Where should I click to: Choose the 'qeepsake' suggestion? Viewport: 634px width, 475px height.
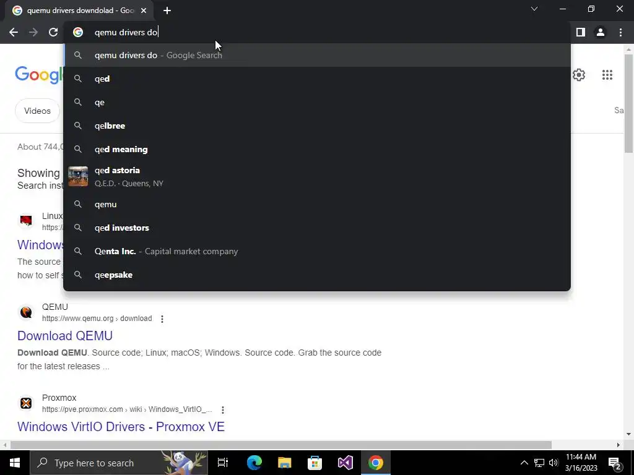[317, 275]
